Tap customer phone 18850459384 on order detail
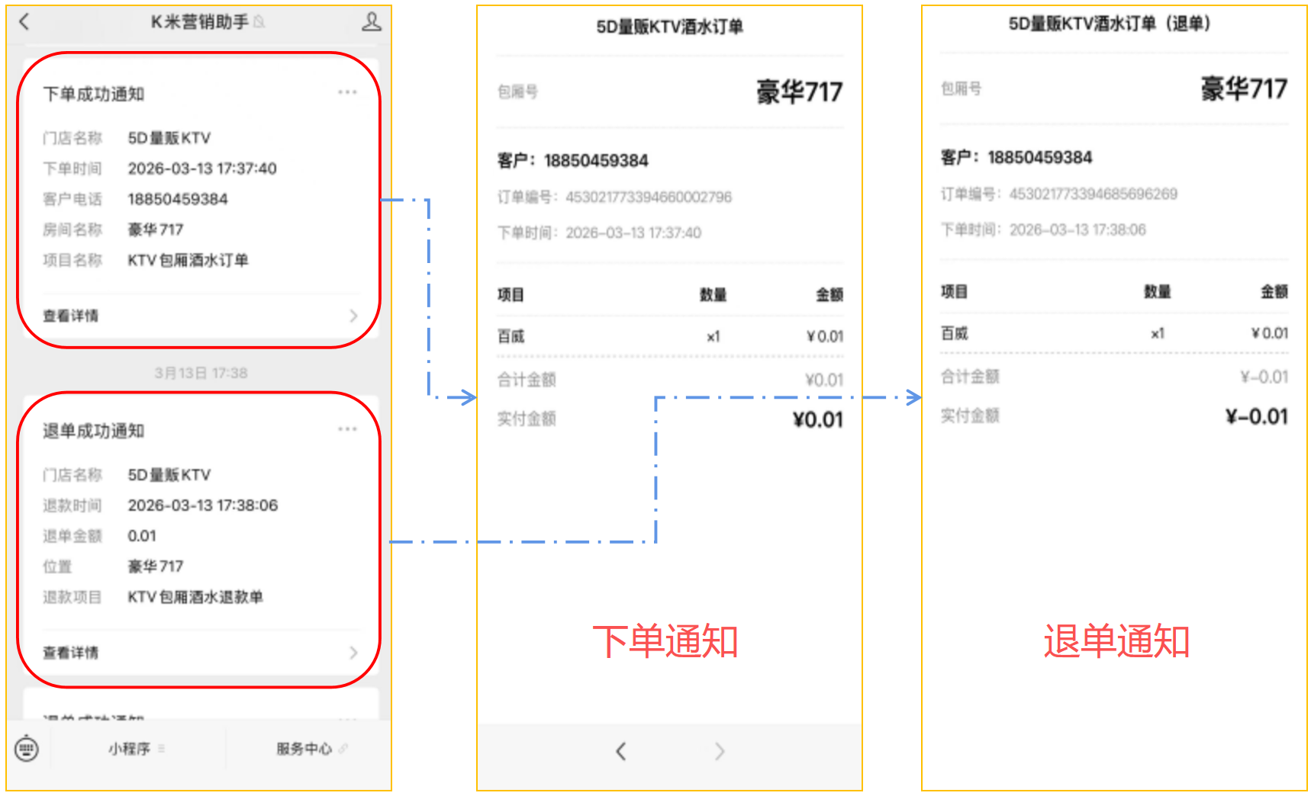The width and height of the screenshot is (1311, 796). (597, 160)
